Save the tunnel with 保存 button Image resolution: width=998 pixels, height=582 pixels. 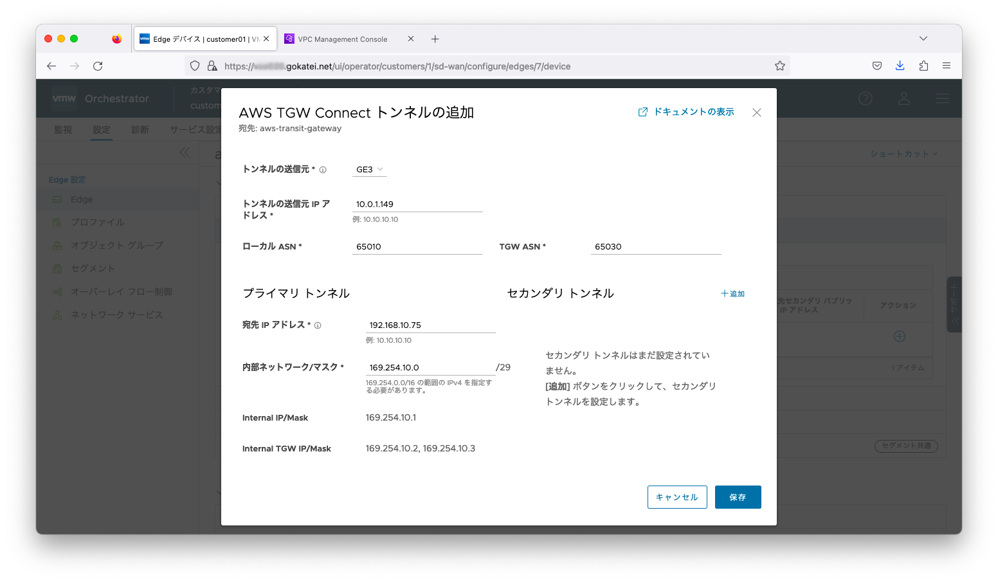tap(738, 497)
